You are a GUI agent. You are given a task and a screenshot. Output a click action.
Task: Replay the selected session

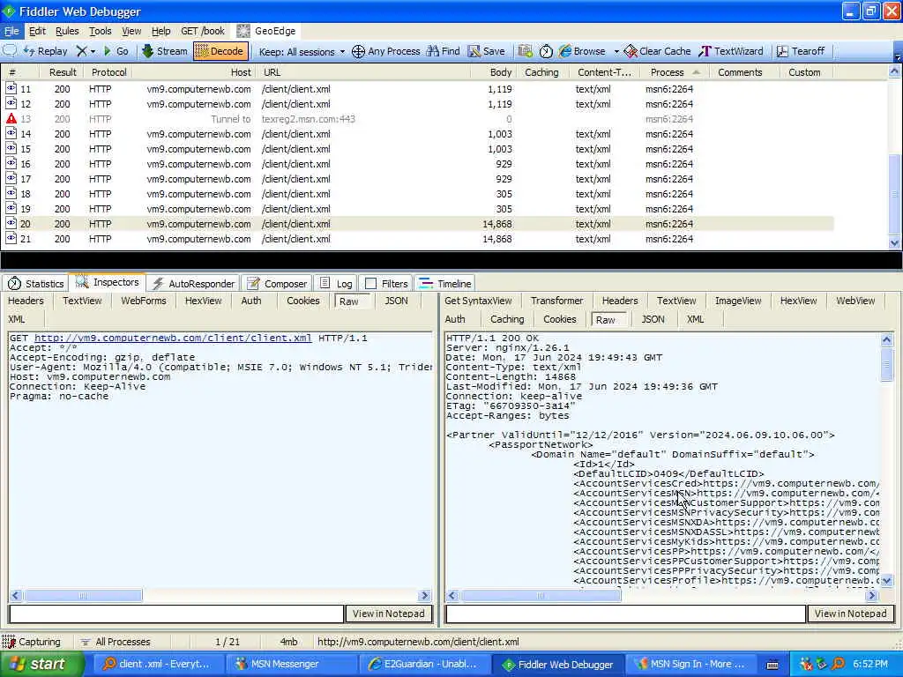tap(46, 51)
